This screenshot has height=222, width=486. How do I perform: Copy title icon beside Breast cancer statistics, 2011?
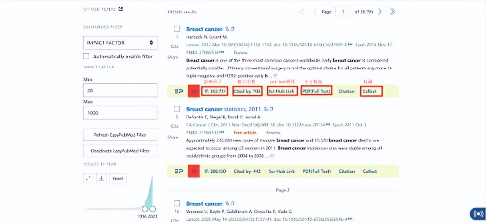[266, 109]
